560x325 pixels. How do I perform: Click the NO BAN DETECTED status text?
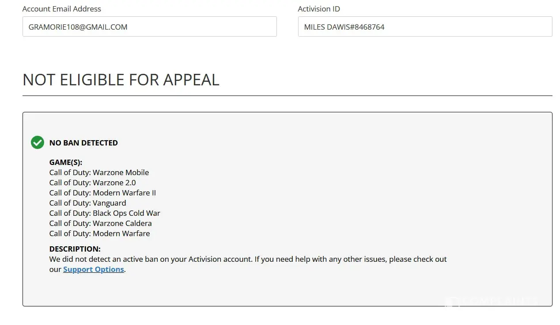[x=83, y=143]
